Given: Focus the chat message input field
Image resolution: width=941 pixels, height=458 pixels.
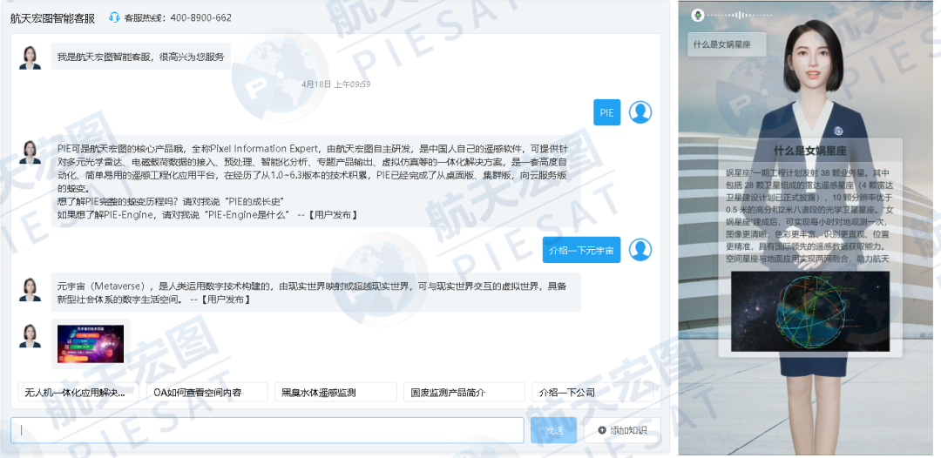Looking at the screenshot, I should coord(267,430).
